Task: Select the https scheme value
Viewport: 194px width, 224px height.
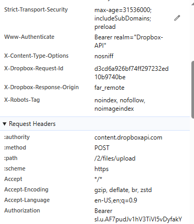Action: [x=102, y=169]
